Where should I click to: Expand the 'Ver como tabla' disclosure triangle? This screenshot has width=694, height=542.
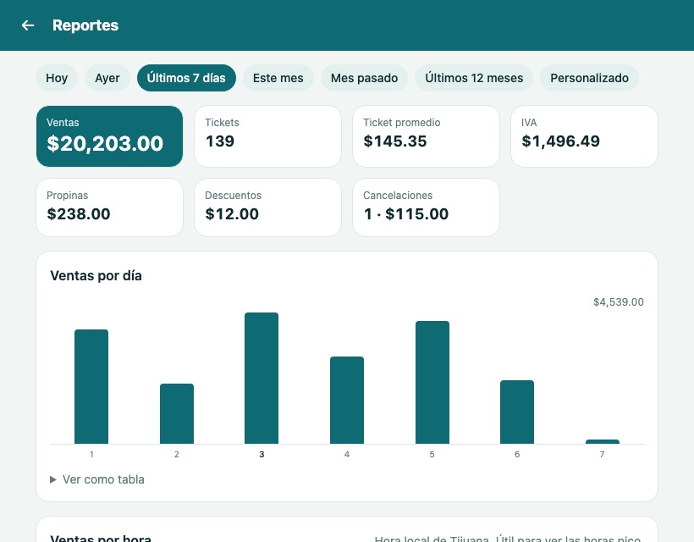[x=53, y=479]
